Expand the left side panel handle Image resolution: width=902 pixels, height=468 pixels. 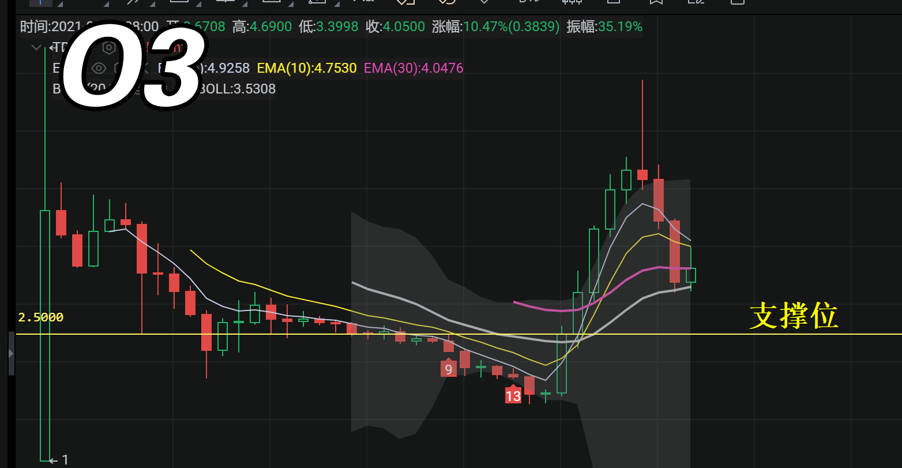tap(11, 353)
